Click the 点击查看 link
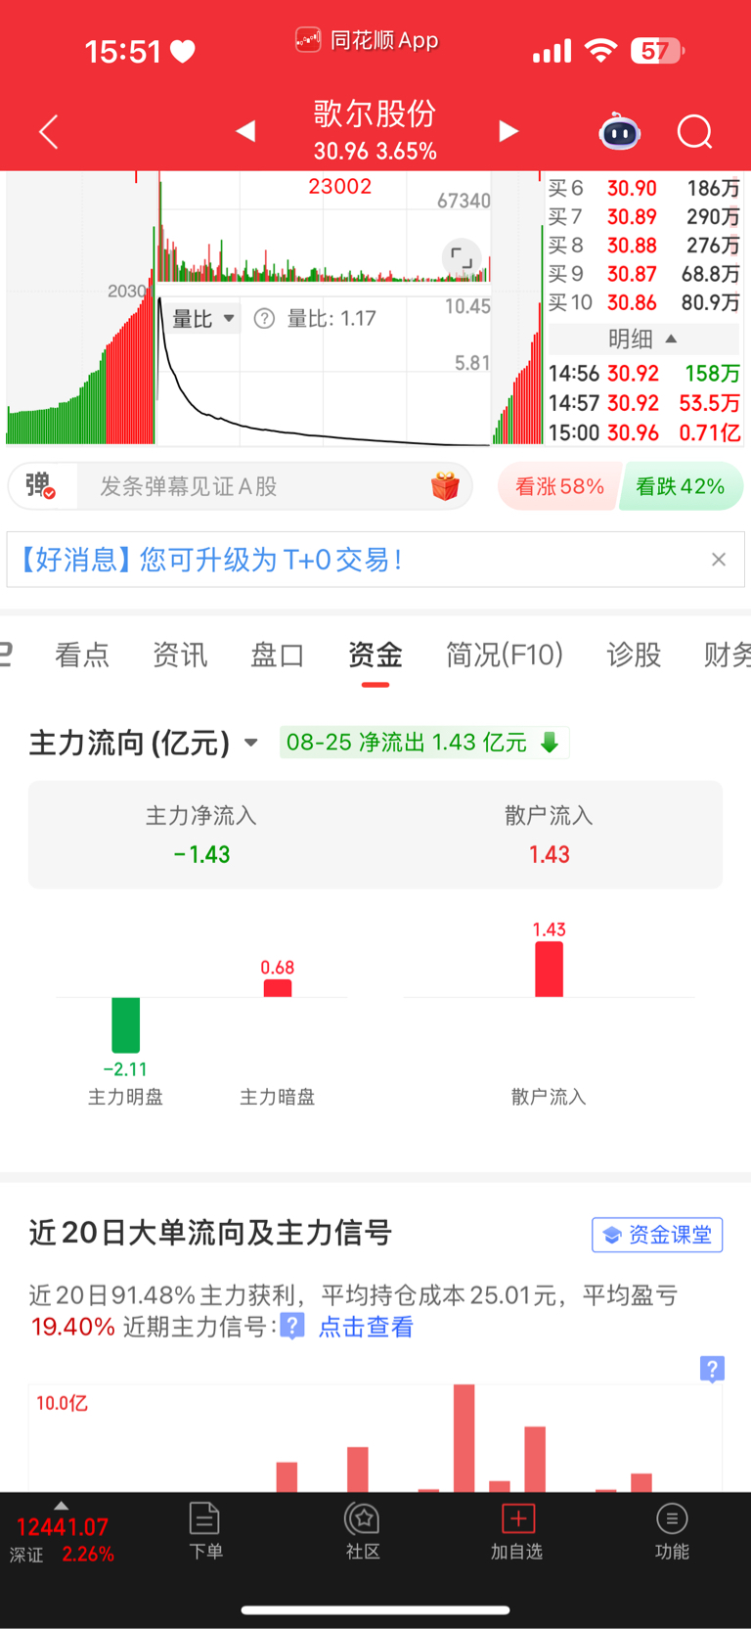The image size is (751, 1629). click(366, 1327)
